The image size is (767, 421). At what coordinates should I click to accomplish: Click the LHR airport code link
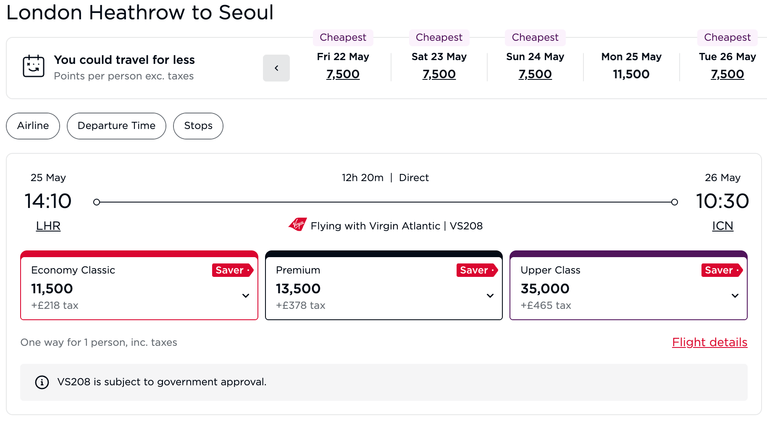pos(48,226)
